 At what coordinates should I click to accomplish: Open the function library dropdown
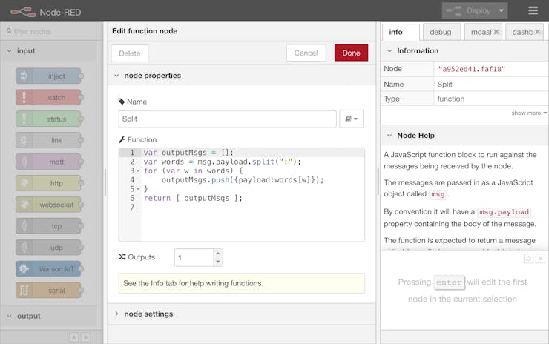(351, 119)
